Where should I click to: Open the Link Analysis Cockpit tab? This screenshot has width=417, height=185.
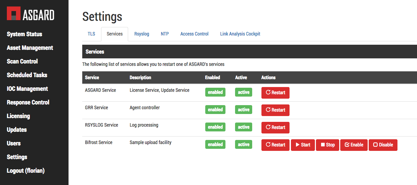pos(240,34)
